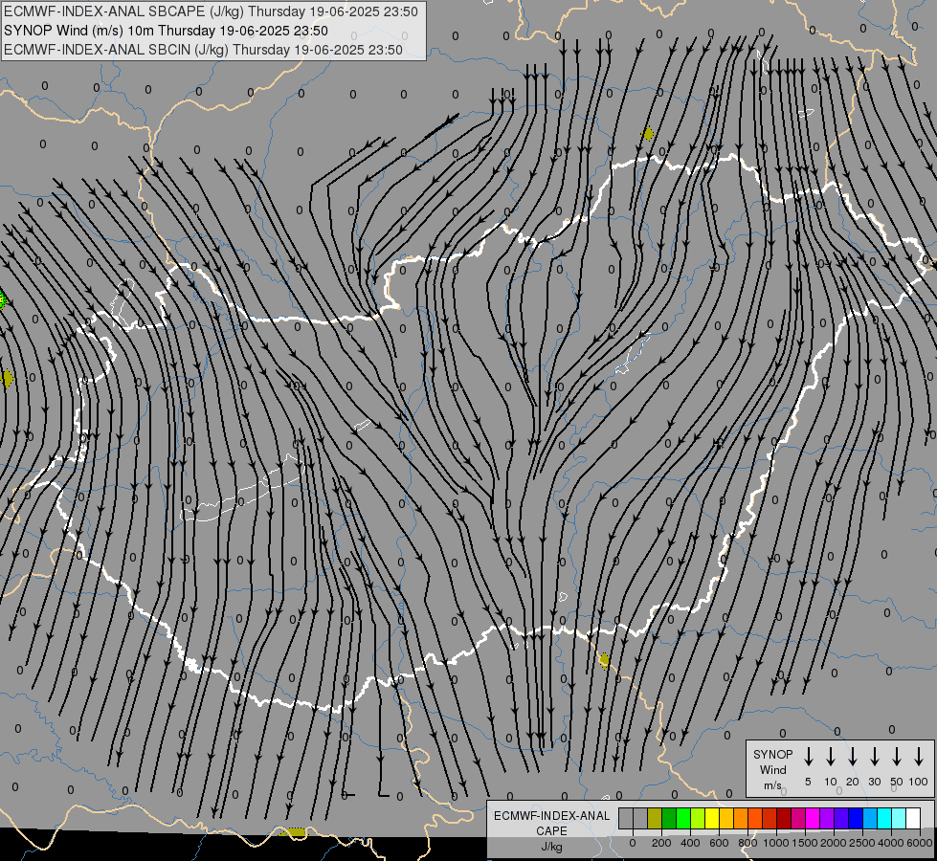Click the 4000 value under CAPE scale
Image resolution: width=937 pixels, height=861 pixels.
point(891,843)
